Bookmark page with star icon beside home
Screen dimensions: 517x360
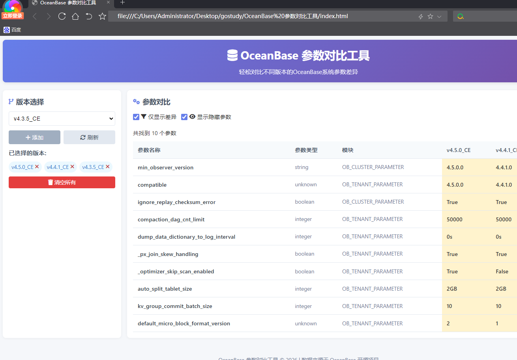pos(102,17)
